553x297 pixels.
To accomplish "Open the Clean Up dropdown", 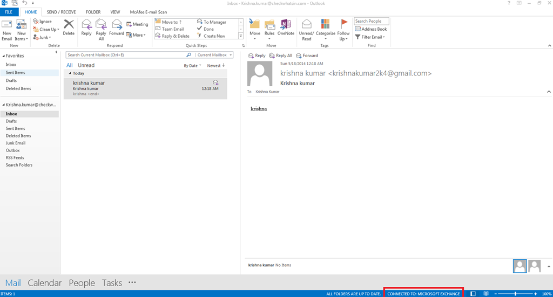I will pyautogui.click(x=46, y=30).
